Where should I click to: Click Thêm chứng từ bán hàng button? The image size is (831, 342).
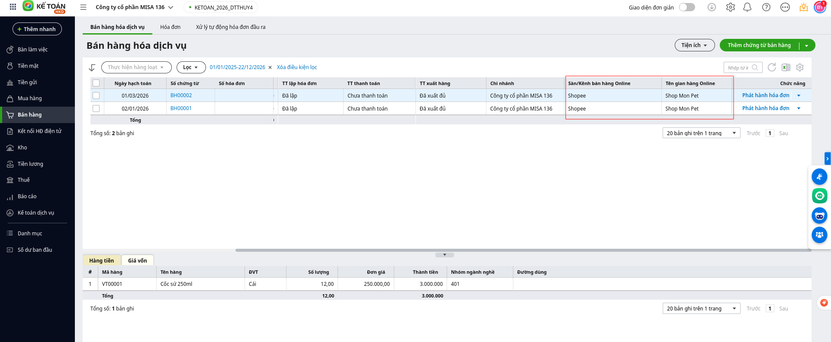pos(759,45)
